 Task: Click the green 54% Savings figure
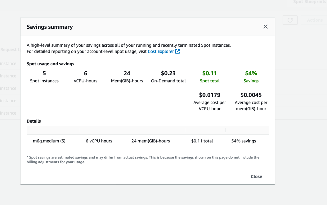251,73
